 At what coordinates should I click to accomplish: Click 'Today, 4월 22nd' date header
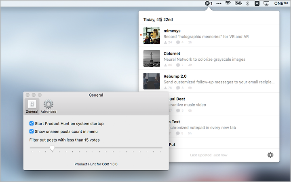[158, 19]
